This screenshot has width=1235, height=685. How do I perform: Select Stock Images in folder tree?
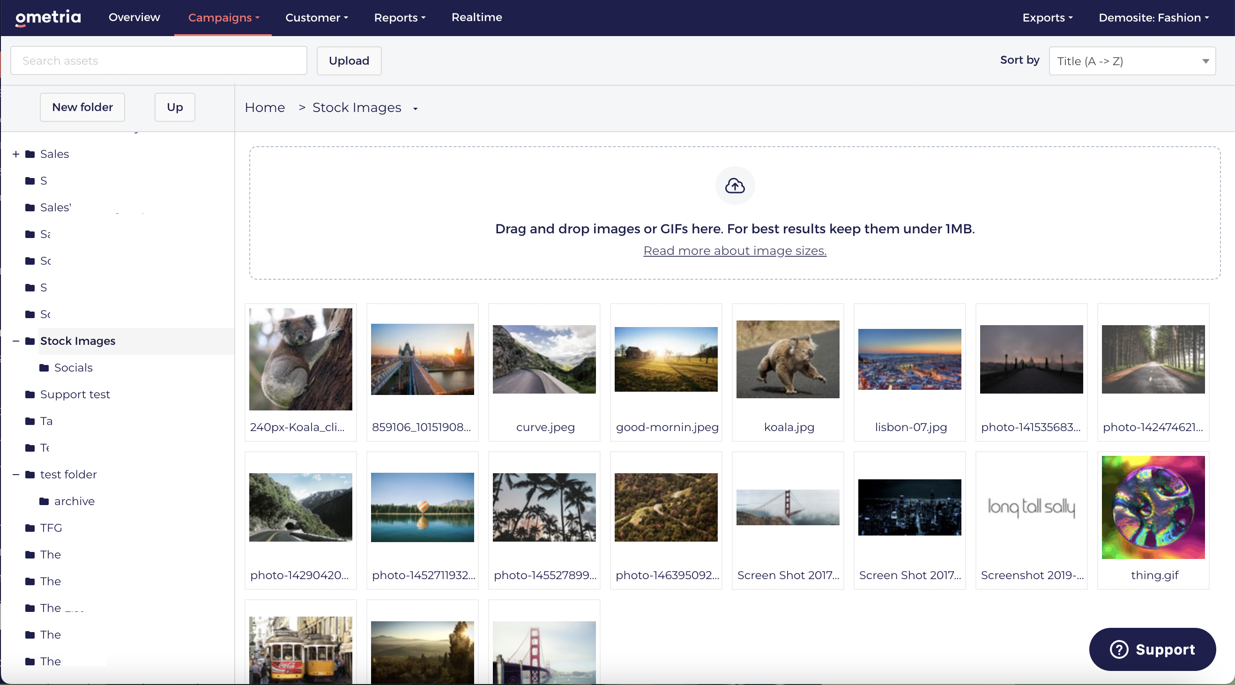(78, 341)
